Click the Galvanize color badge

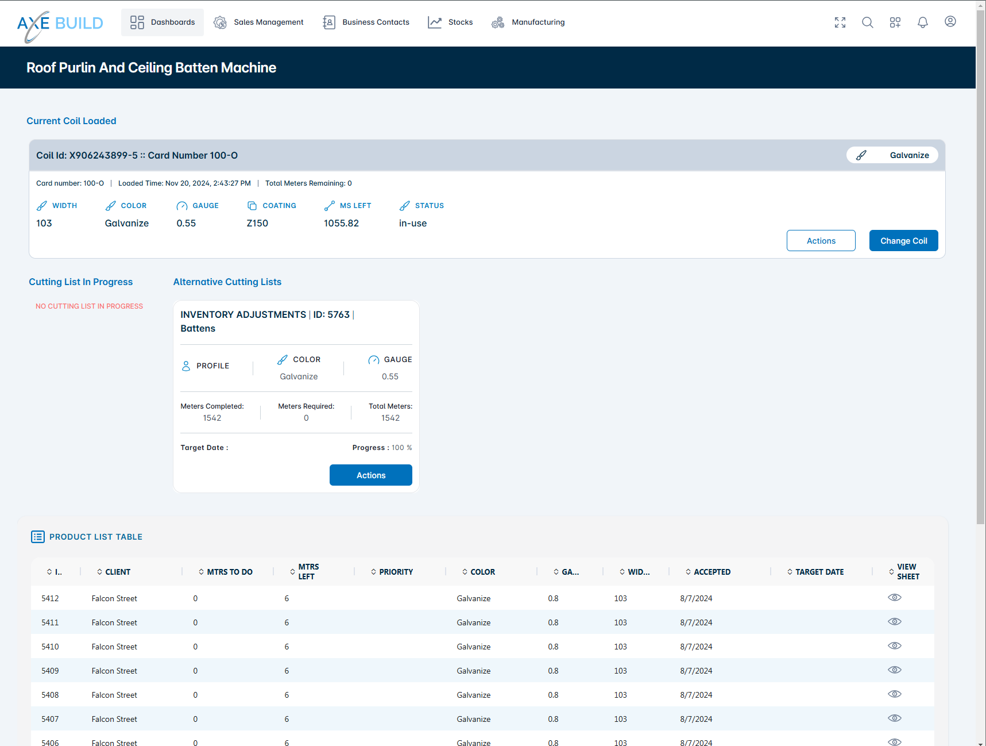pyautogui.click(x=892, y=155)
